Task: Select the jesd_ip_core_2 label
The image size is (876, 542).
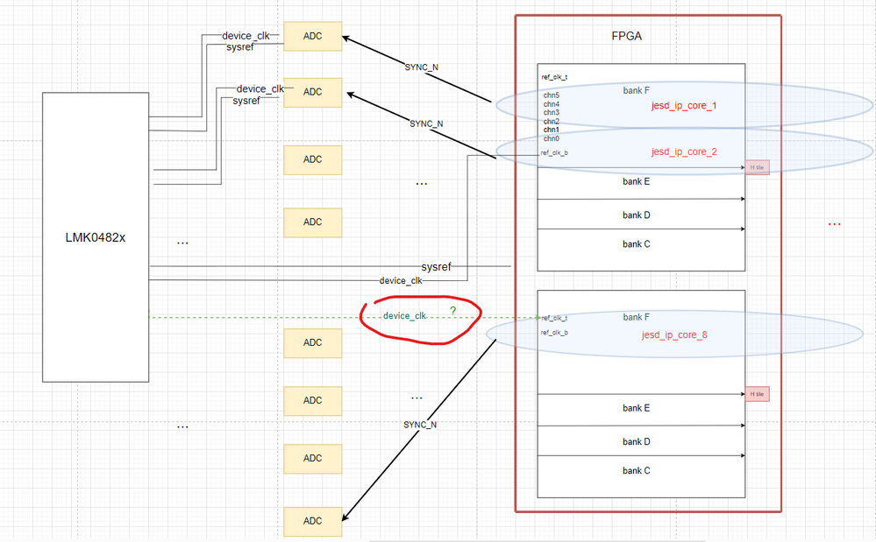Action: [684, 151]
